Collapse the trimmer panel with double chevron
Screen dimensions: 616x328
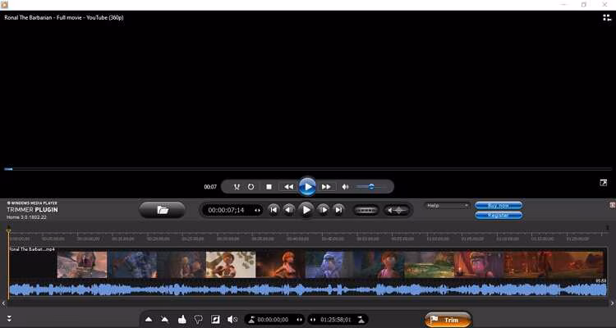coord(9,319)
